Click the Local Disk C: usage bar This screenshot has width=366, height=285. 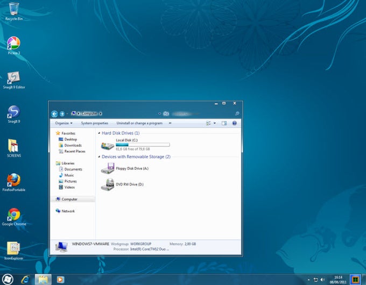[143, 145]
